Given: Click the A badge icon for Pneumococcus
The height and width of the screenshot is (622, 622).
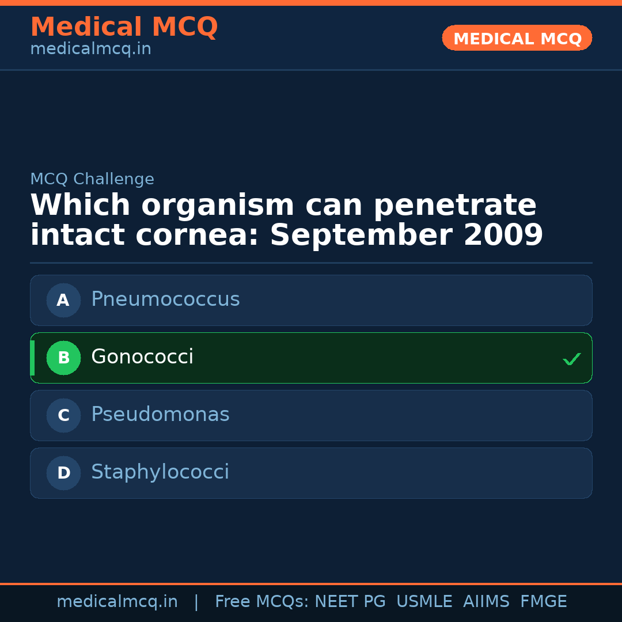Looking at the screenshot, I should point(63,300).
